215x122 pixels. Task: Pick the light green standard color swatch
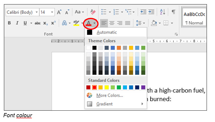coord(113,87)
